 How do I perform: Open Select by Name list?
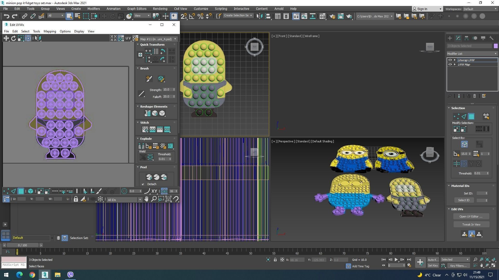point(77,16)
